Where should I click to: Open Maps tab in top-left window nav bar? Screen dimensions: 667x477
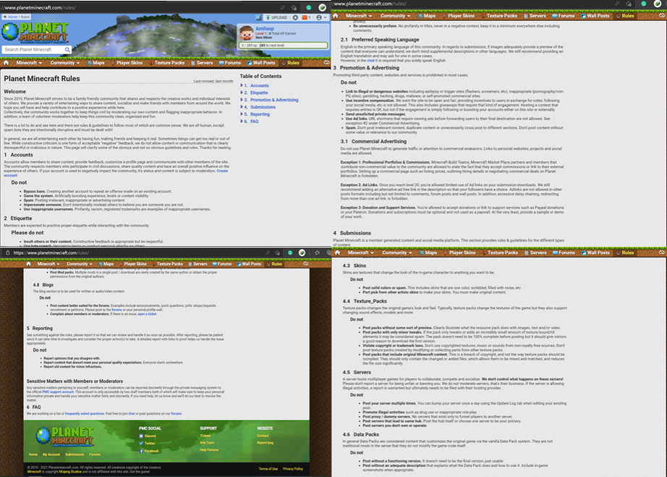point(96,62)
